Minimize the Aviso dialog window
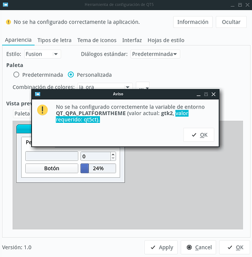Screen dimensions: 252x257 [x=198, y=95]
